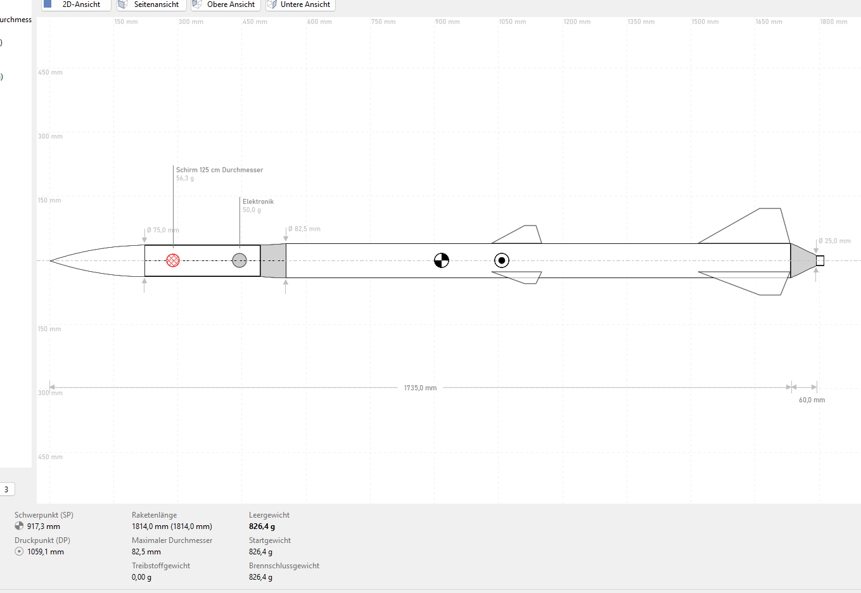The image size is (861, 593).
Task: Switch to the 2D-Ansicht view
Action: [75, 4]
